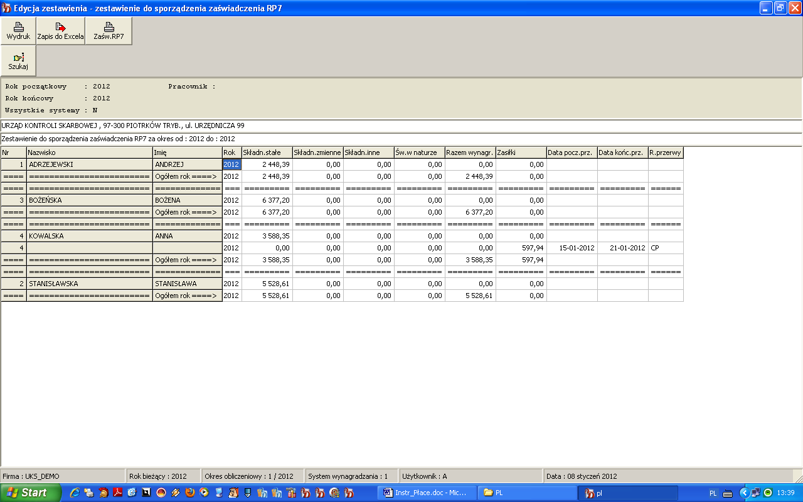Open the Windows Start menu
This screenshot has height=502, width=803.
[x=31, y=493]
